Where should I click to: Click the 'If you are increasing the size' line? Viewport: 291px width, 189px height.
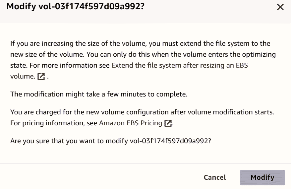tap(140, 43)
